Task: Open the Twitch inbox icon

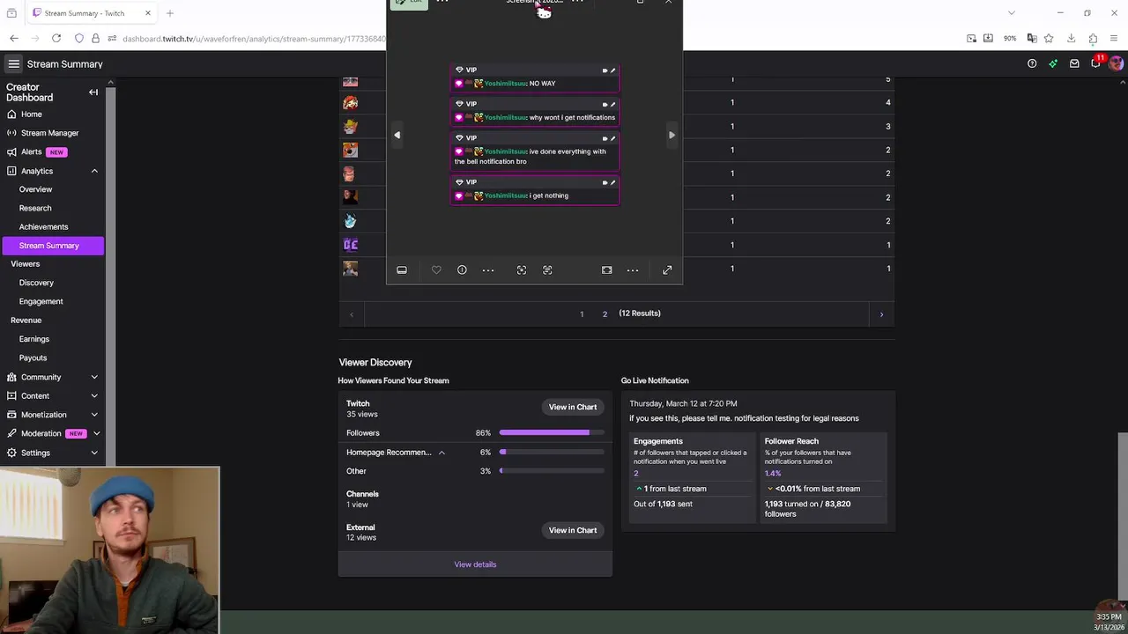Action: 1074,63
